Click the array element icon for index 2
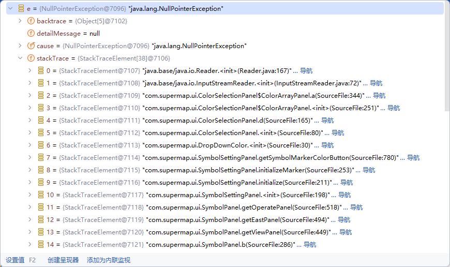This screenshot has width=450, height=267. [x=40, y=96]
